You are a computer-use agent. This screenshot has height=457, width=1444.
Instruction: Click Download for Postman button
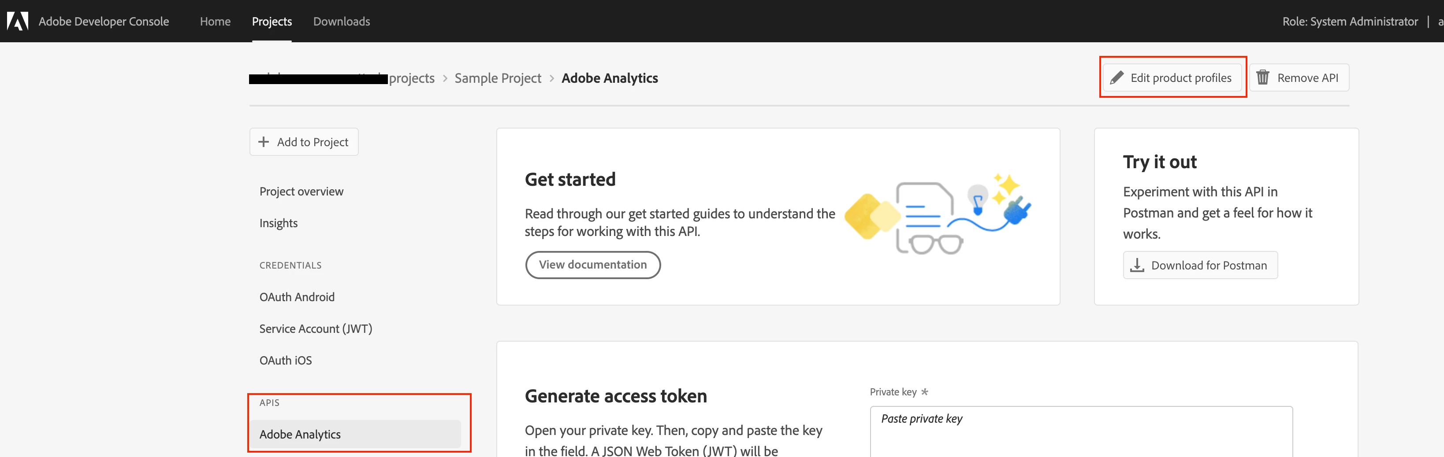point(1200,265)
